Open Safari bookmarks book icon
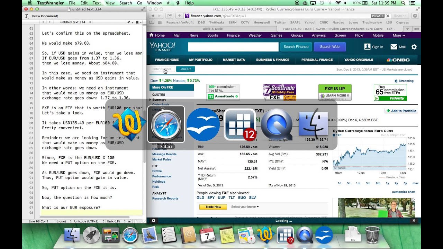Screen dimensions: 443x249 [152, 22]
